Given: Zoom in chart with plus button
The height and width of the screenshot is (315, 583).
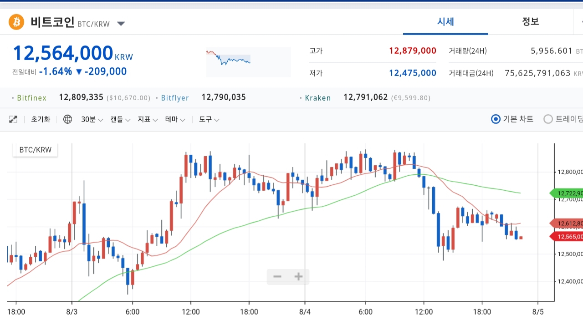Looking at the screenshot, I should (x=298, y=276).
